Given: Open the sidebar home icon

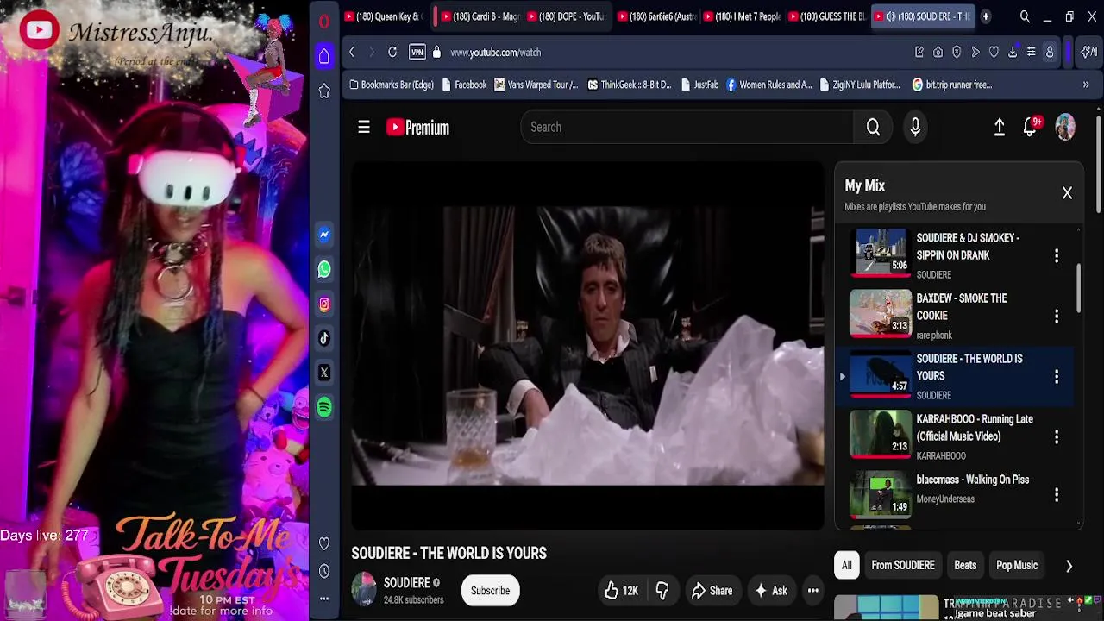Looking at the screenshot, I should 324,57.
